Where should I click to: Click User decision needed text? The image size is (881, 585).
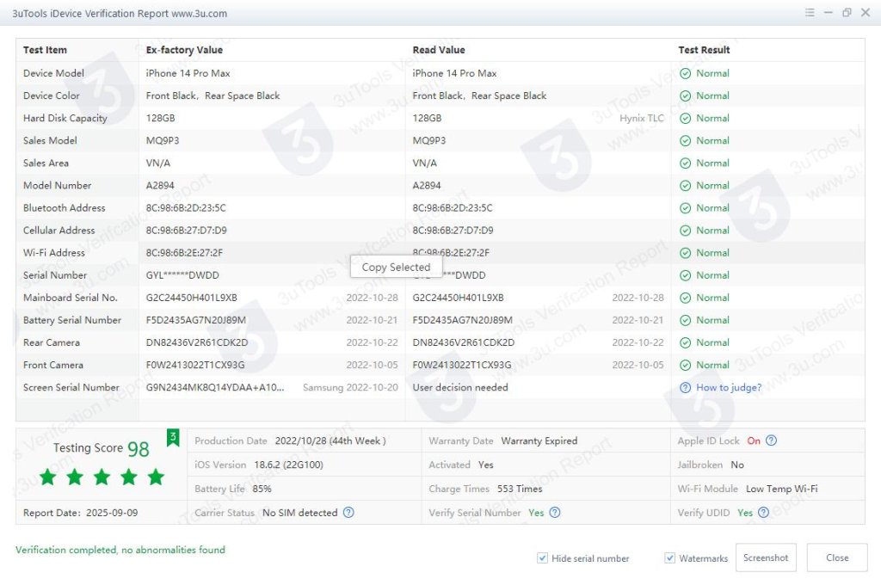pyautogui.click(x=460, y=388)
